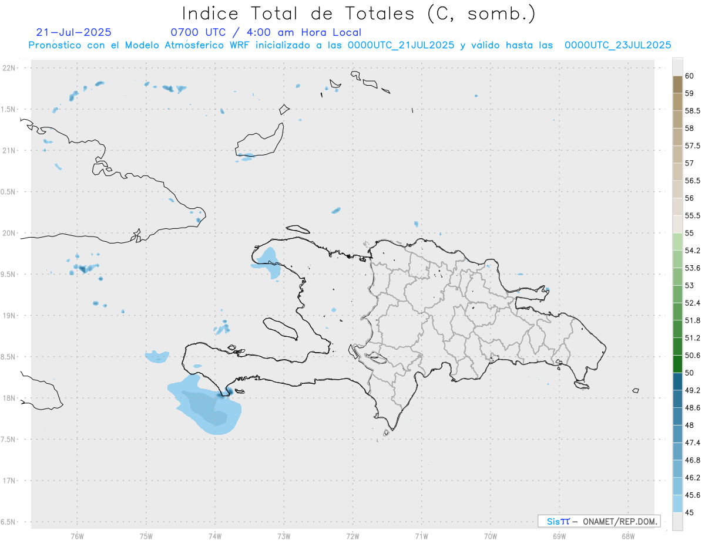
Task: Click the latitude label '21N'
Action: pos(9,151)
